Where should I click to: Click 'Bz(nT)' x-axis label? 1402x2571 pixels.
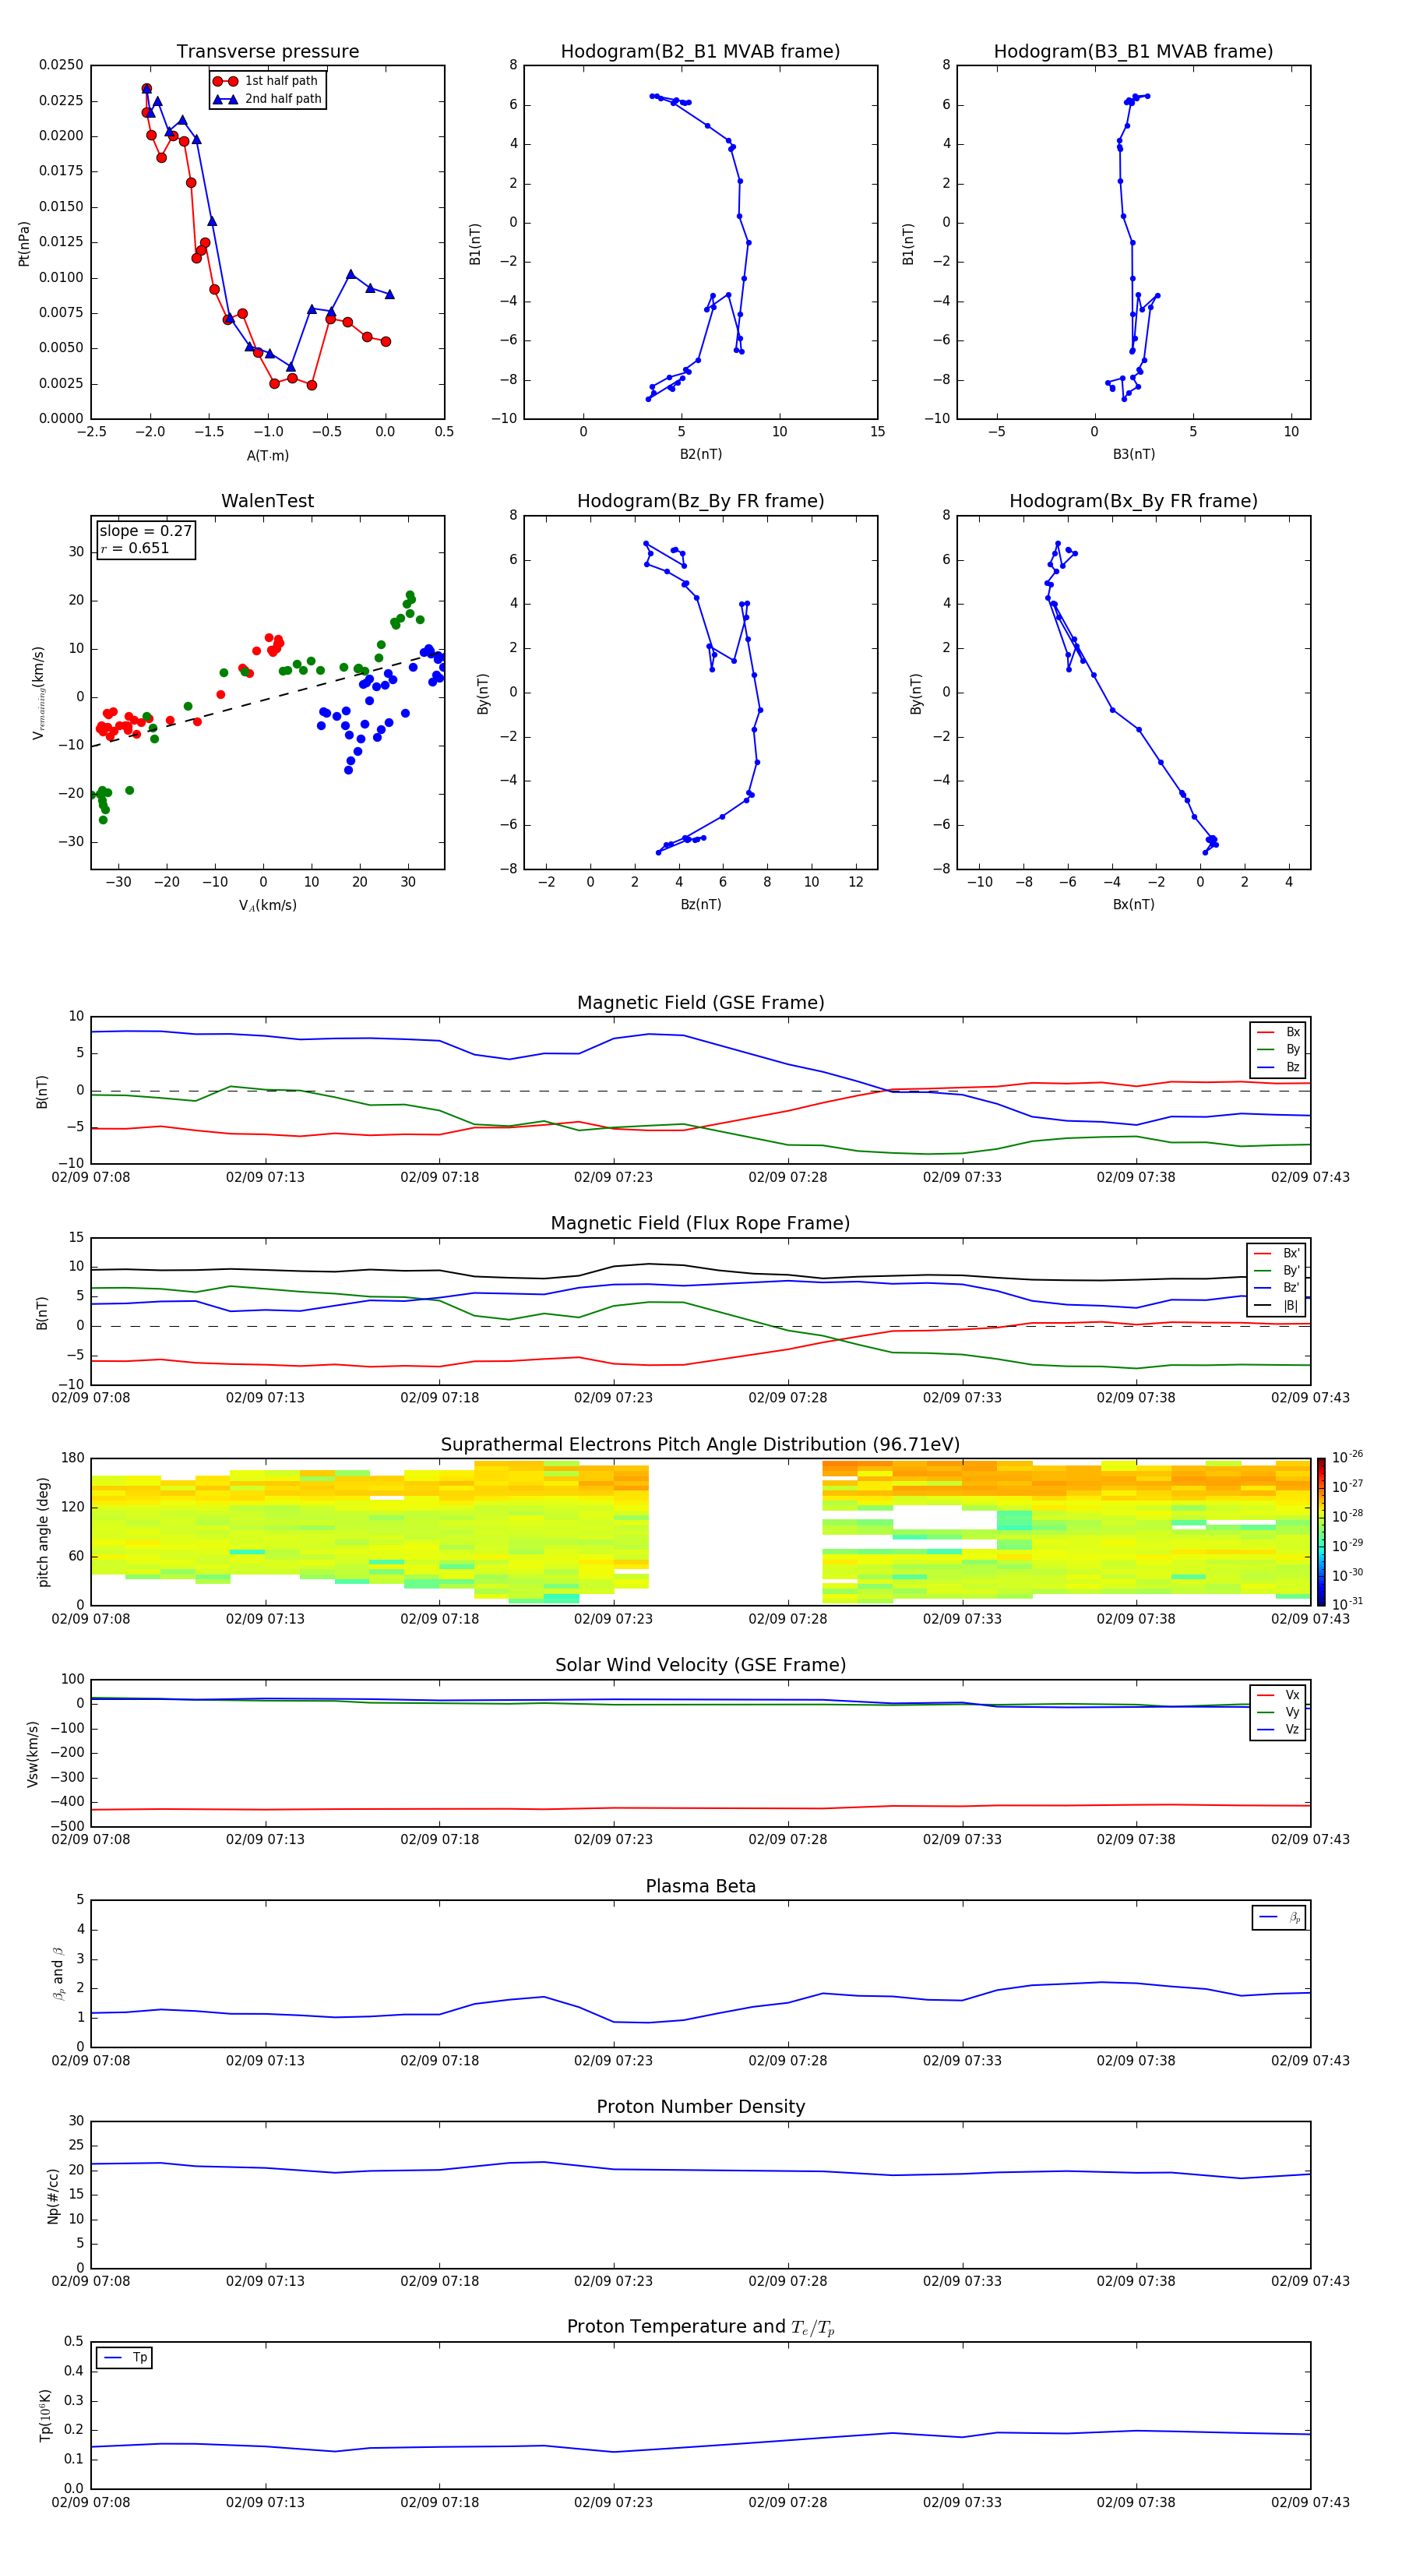(x=700, y=905)
